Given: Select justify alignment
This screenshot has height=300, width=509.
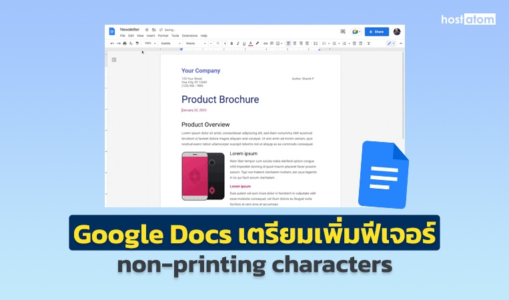Looking at the screenshot, I should (307, 43).
